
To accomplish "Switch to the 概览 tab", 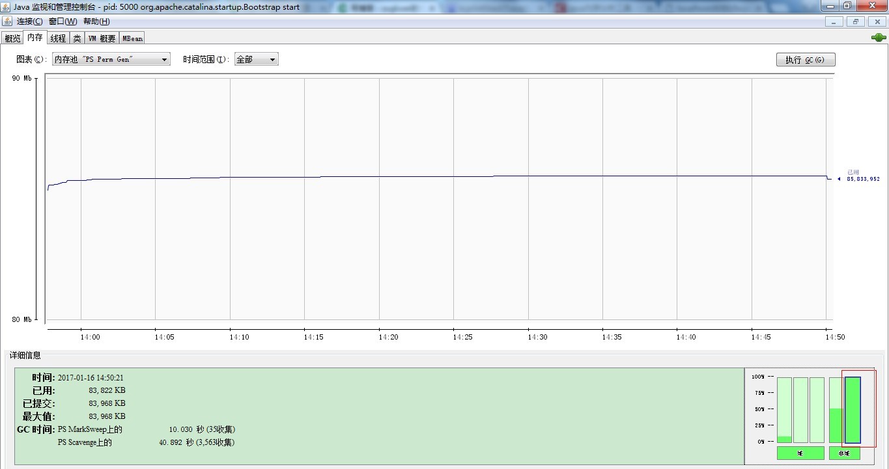I will 12,38.
